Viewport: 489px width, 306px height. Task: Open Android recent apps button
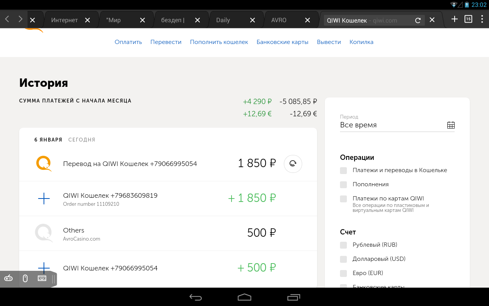click(x=293, y=297)
